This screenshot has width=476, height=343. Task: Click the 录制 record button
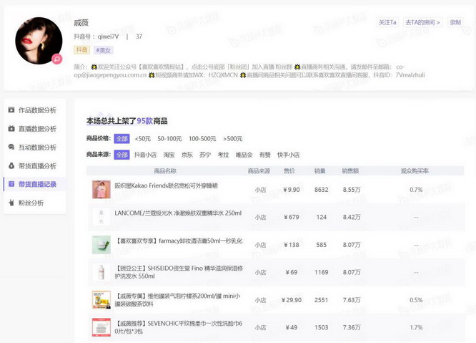(455, 23)
